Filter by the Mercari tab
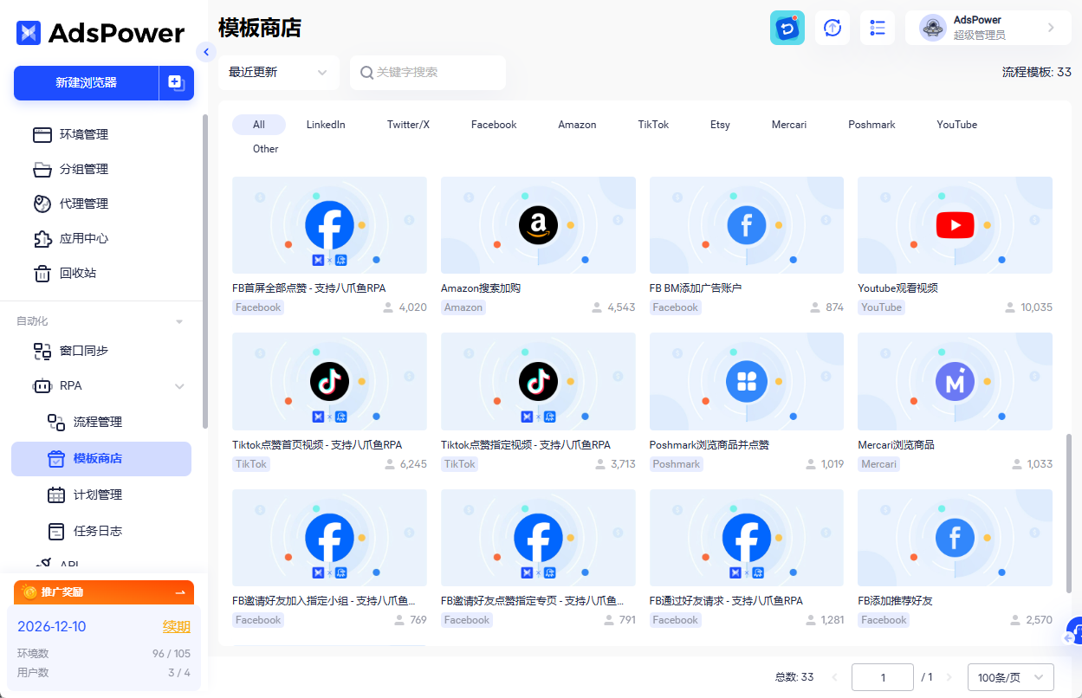 [x=789, y=125]
